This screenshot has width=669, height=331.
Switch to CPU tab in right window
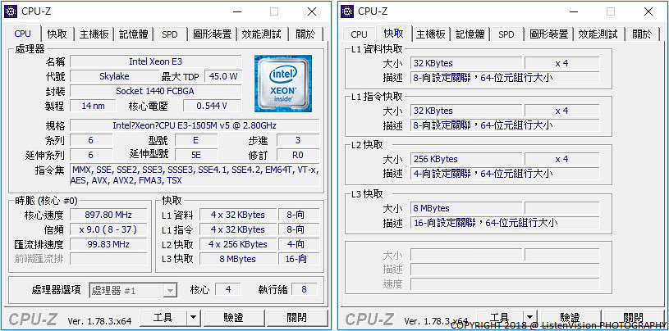coord(359,34)
